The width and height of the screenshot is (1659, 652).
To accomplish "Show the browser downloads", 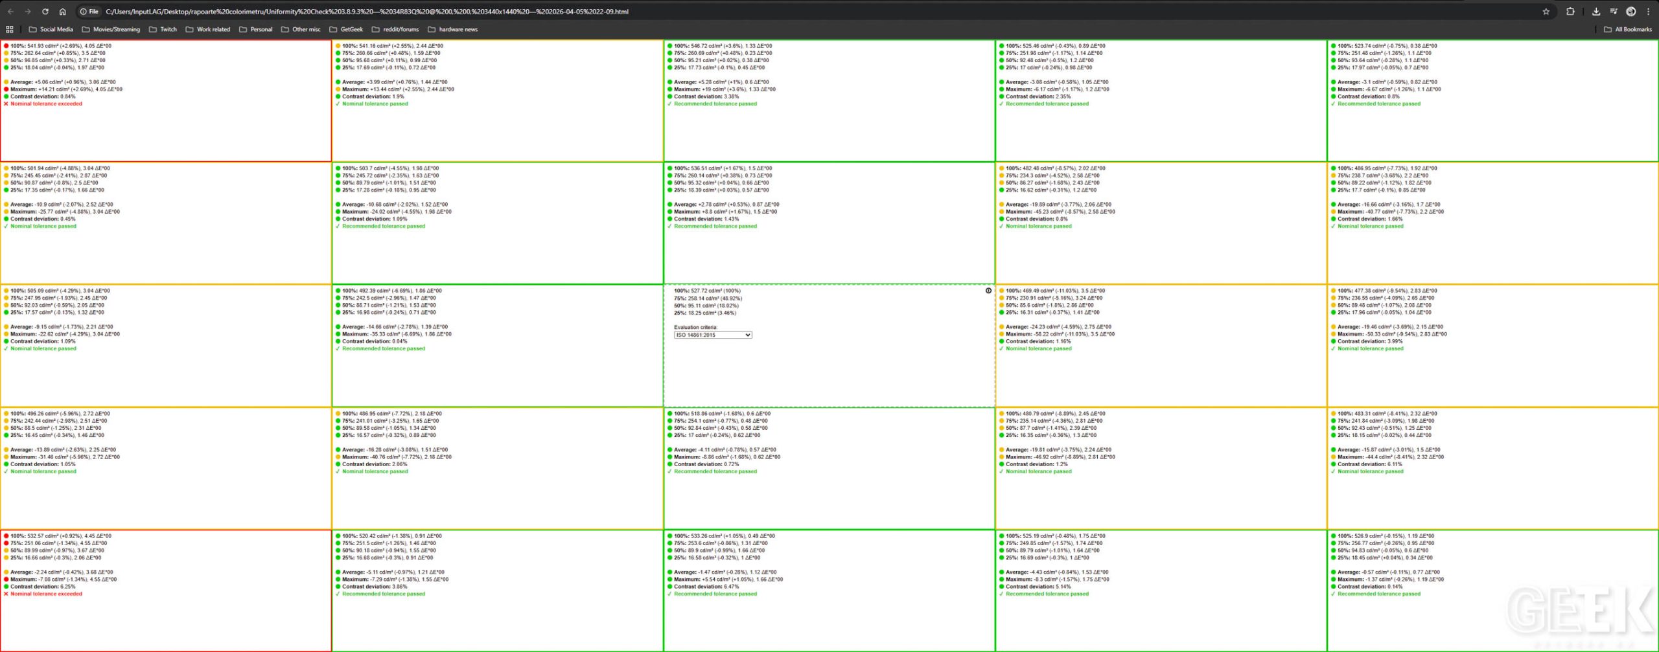I will (x=1596, y=12).
